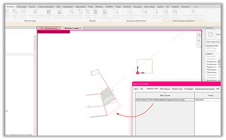Open the Electrical ribbon tab

click(x=127, y=7)
